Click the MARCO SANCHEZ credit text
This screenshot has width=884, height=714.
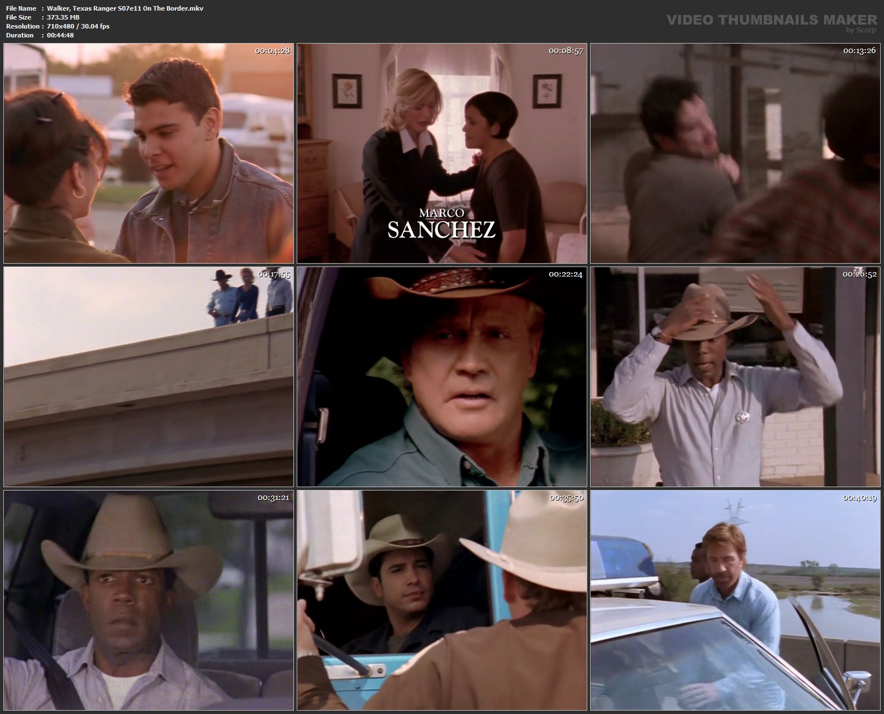click(x=441, y=224)
